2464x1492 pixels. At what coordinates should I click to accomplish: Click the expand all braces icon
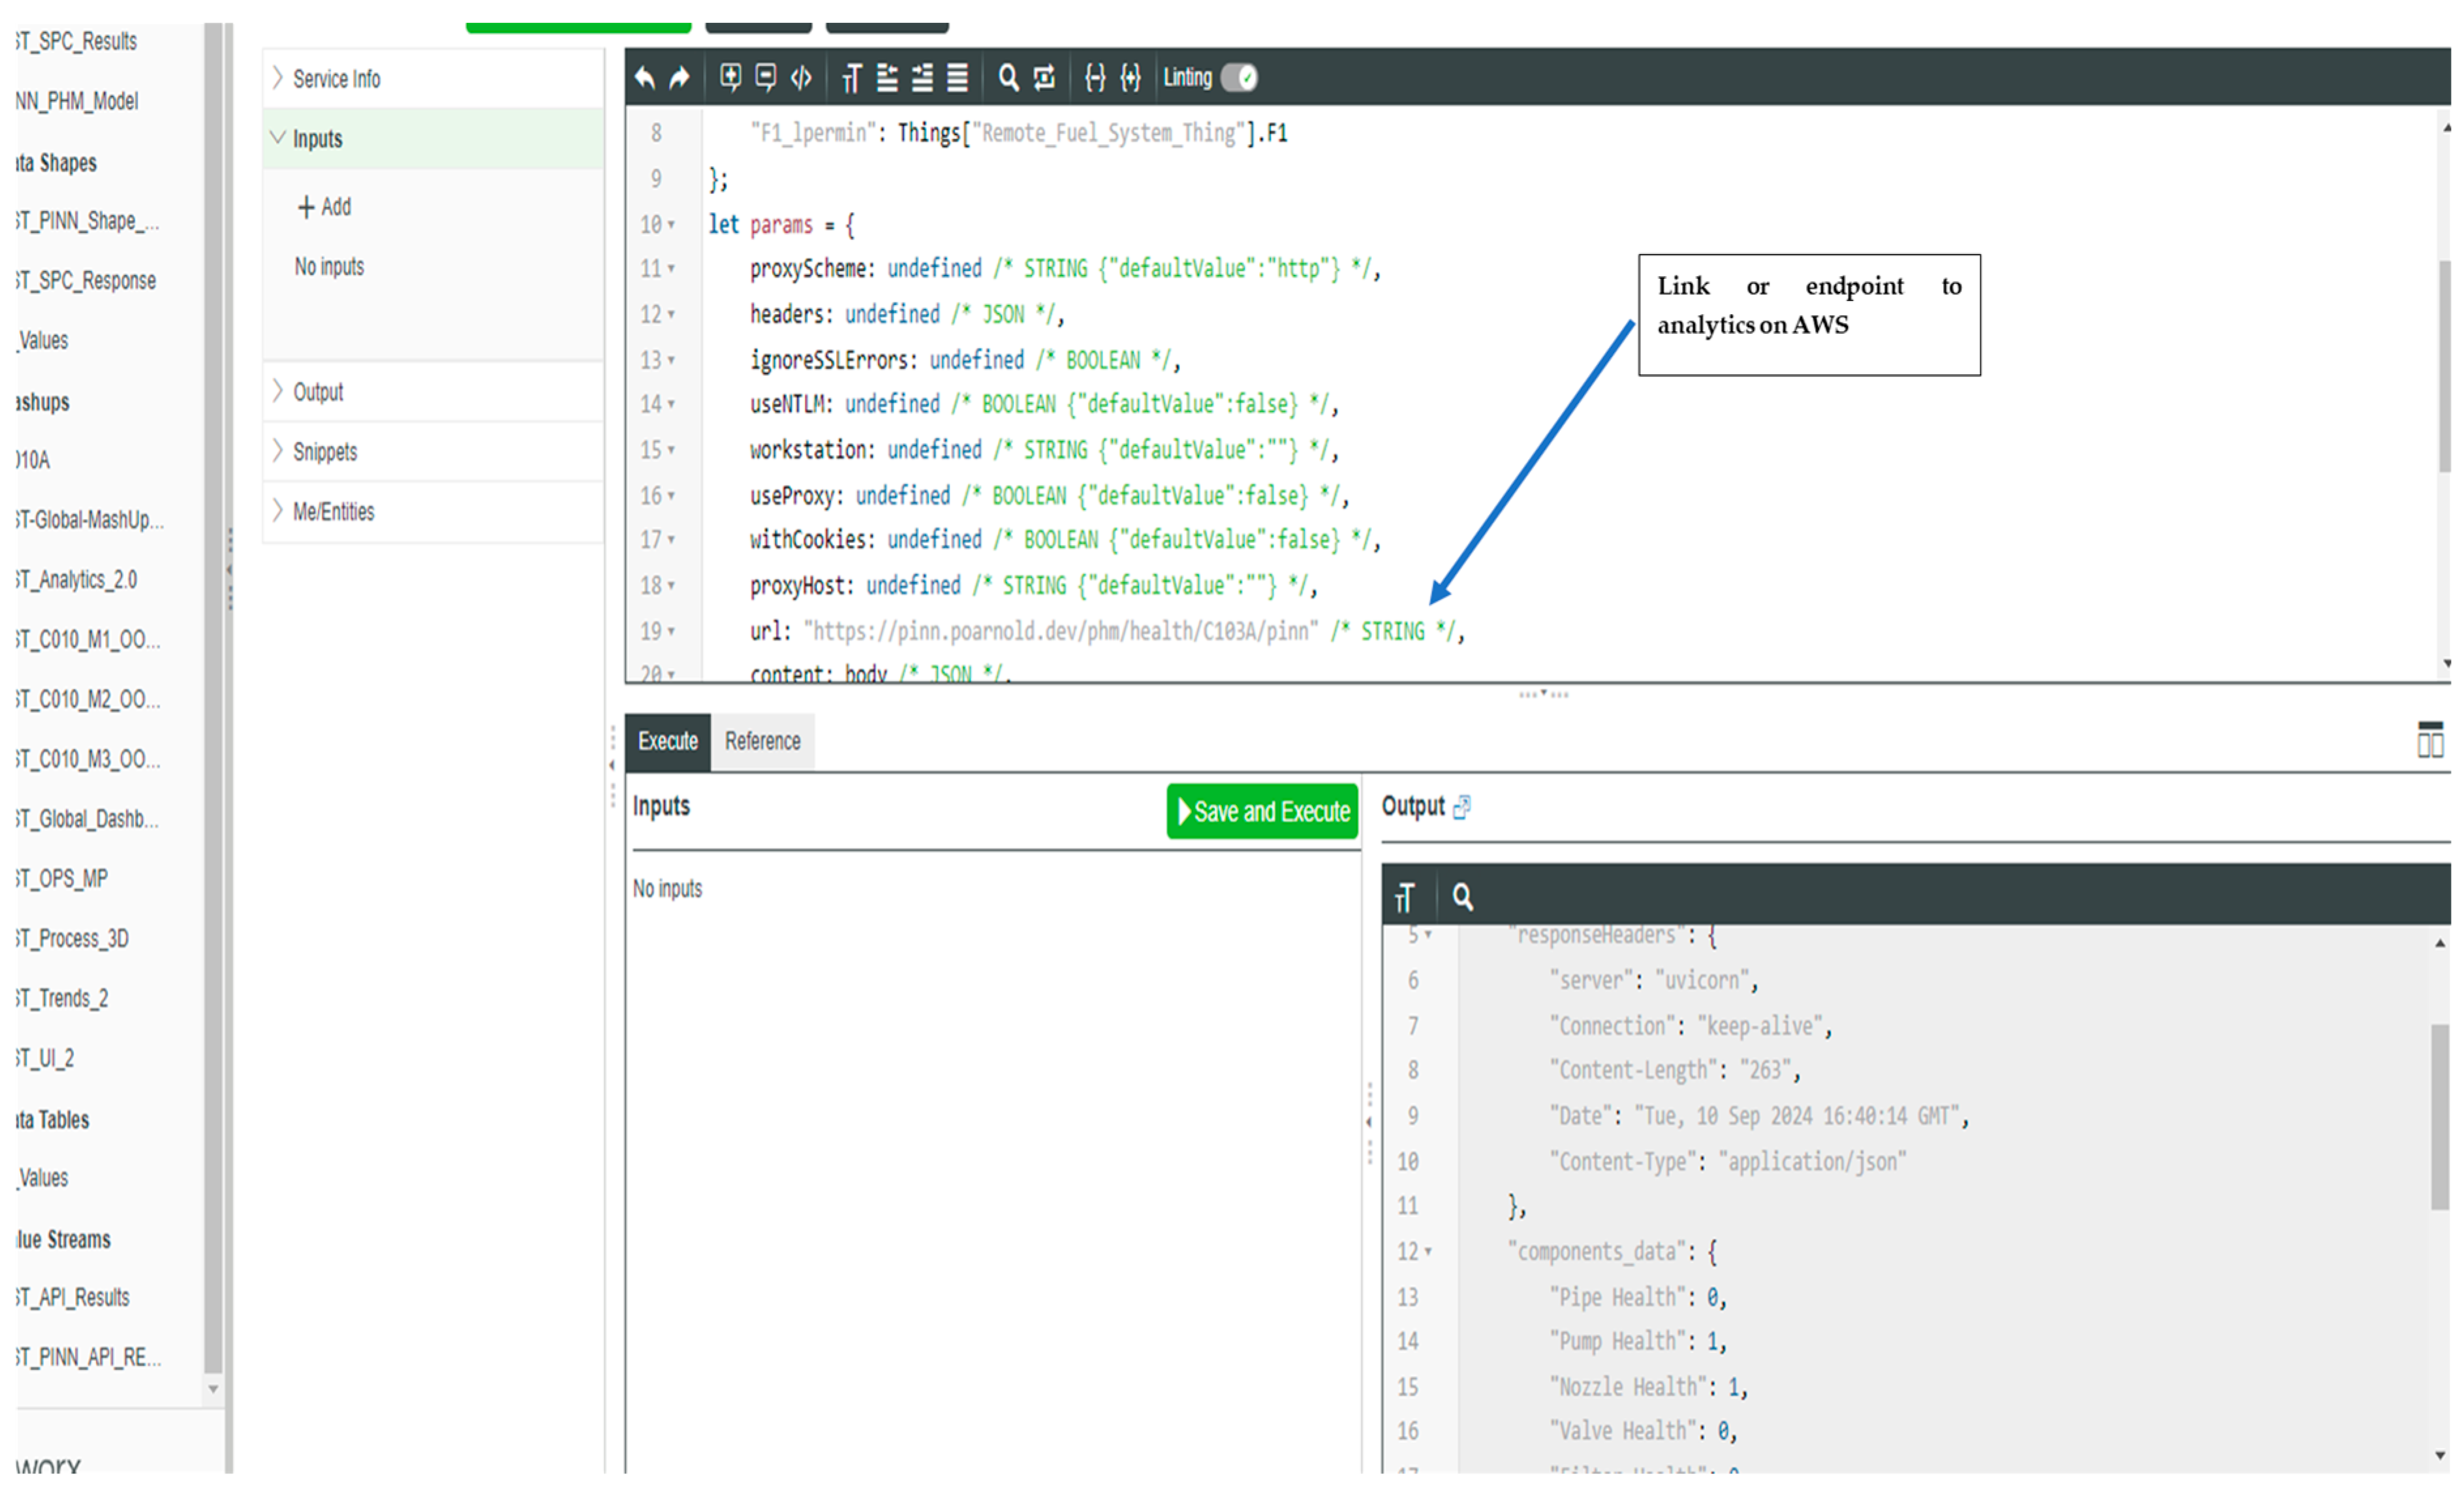tap(1130, 77)
